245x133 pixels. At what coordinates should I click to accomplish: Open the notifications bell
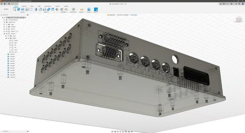tap(236, 4)
